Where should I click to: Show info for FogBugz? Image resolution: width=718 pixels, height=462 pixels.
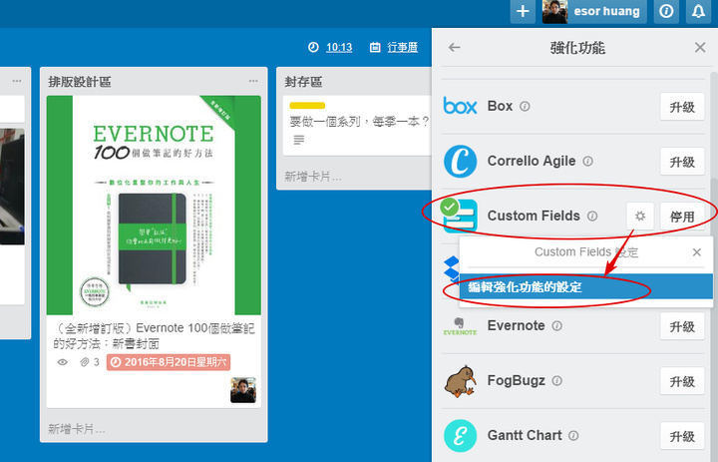coord(556,381)
